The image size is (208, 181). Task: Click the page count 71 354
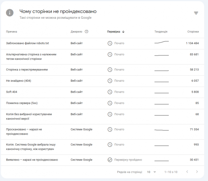tap(194, 129)
